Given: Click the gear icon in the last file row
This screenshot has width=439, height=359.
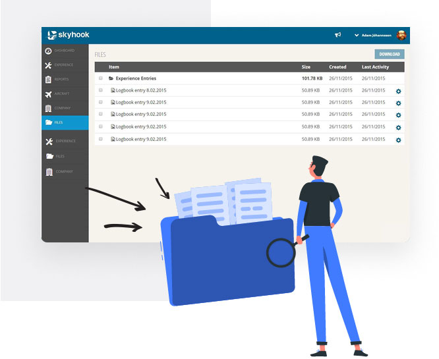Looking at the screenshot, I should tap(398, 140).
